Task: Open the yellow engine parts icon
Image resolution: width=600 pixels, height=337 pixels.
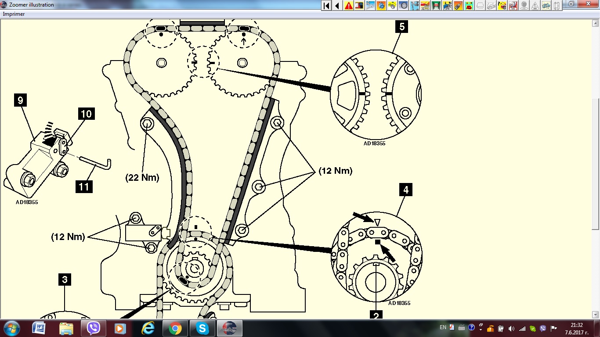Action: tap(392, 6)
